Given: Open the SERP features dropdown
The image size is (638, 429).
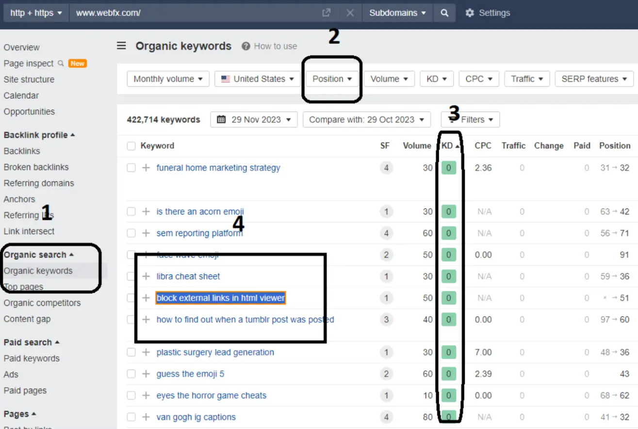Looking at the screenshot, I should 593,78.
